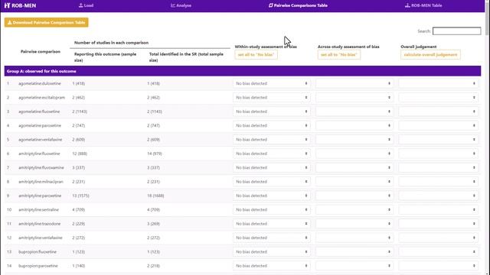Select the amitriptyline:trazodone comparison name
Screen dimensions: 490x275
click(x=39, y=224)
